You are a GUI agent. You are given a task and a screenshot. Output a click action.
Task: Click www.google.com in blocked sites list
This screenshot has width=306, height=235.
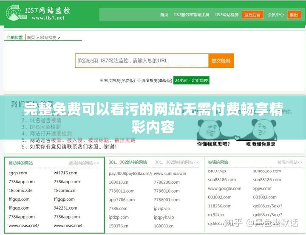tap(225, 189)
